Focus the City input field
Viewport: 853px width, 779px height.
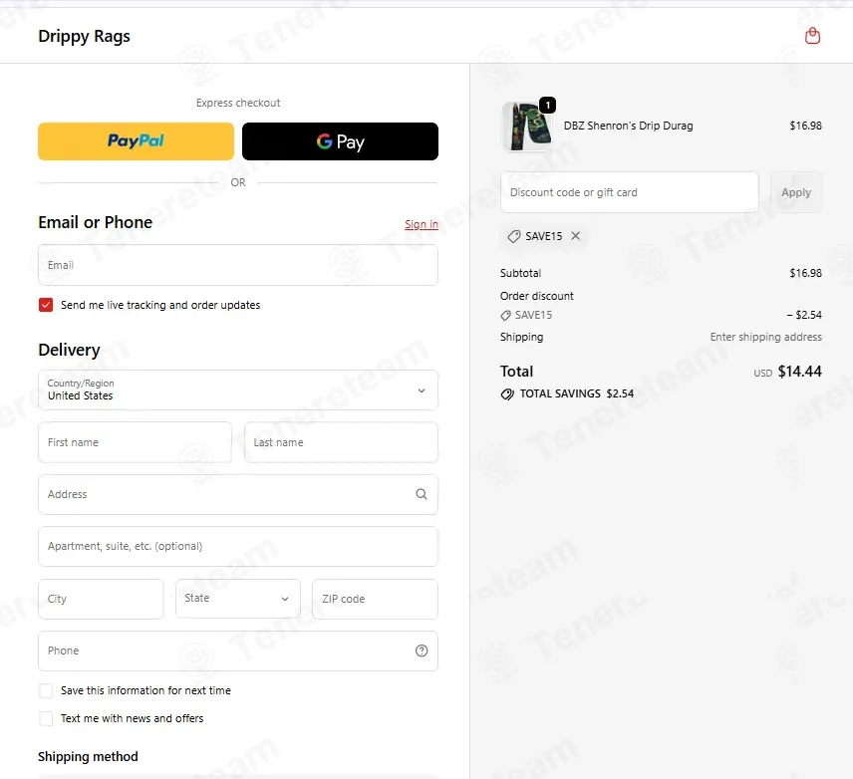point(101,599)
